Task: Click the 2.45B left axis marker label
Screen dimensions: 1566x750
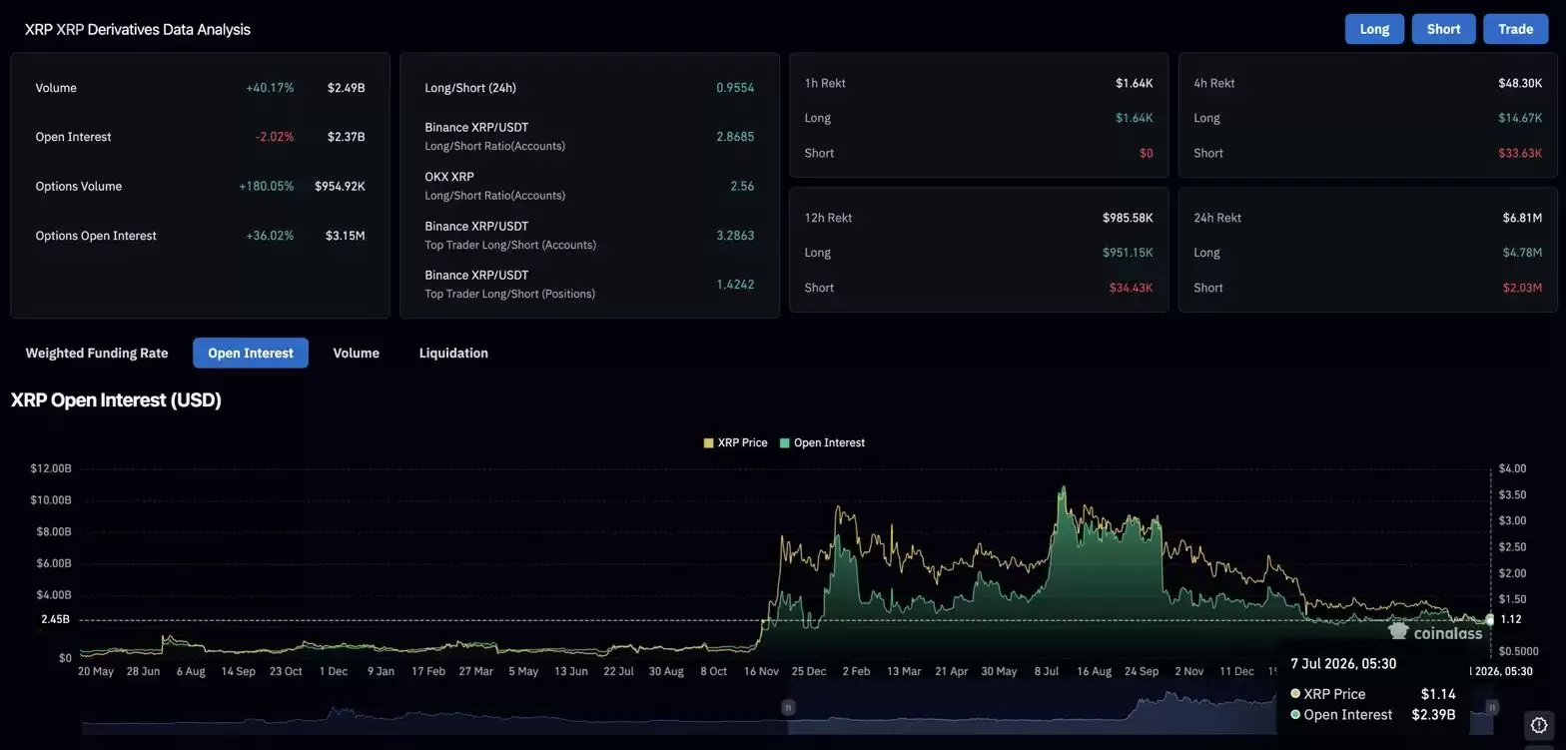Action: (55, 619)
